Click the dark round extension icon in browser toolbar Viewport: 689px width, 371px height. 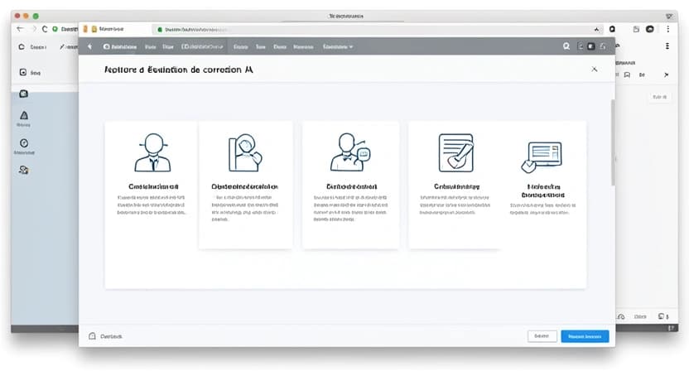coord(650,29)
